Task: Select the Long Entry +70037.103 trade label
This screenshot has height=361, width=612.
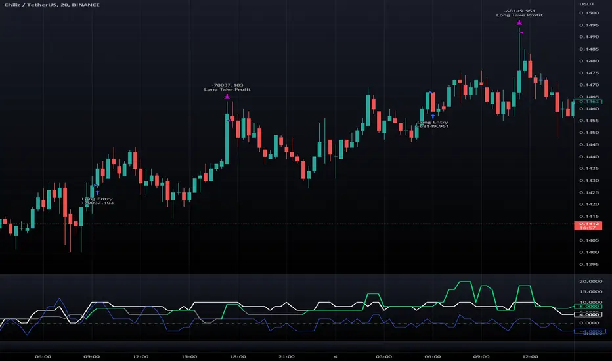Action: [97, 201]
